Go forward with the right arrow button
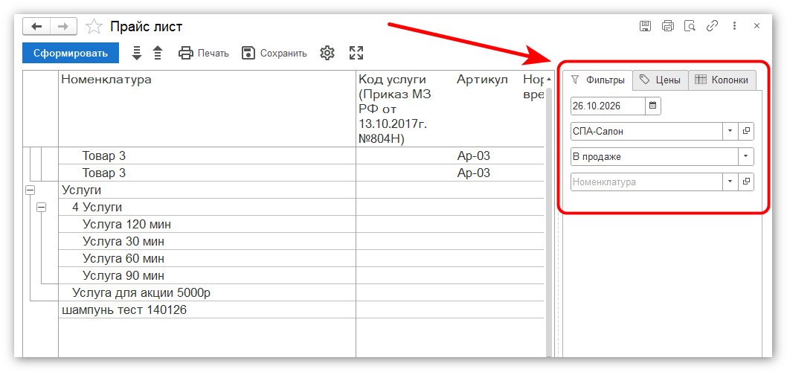Viewport: 787px width, 372px height. pyautogui.click(x=63, y=26)
